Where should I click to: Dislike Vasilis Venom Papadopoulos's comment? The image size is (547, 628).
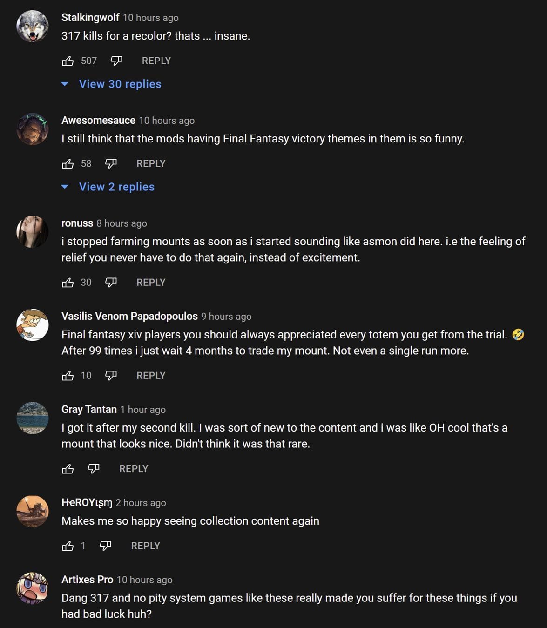(111, 376)
